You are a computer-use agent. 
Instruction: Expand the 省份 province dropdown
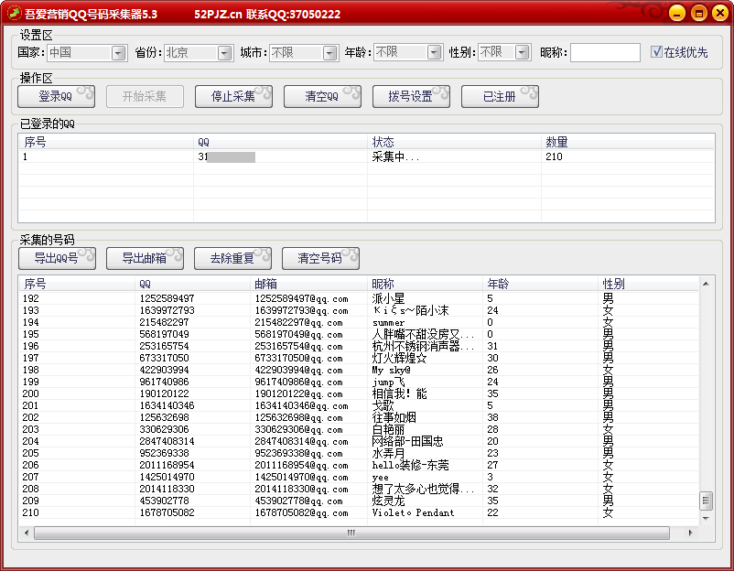point(224,53)
